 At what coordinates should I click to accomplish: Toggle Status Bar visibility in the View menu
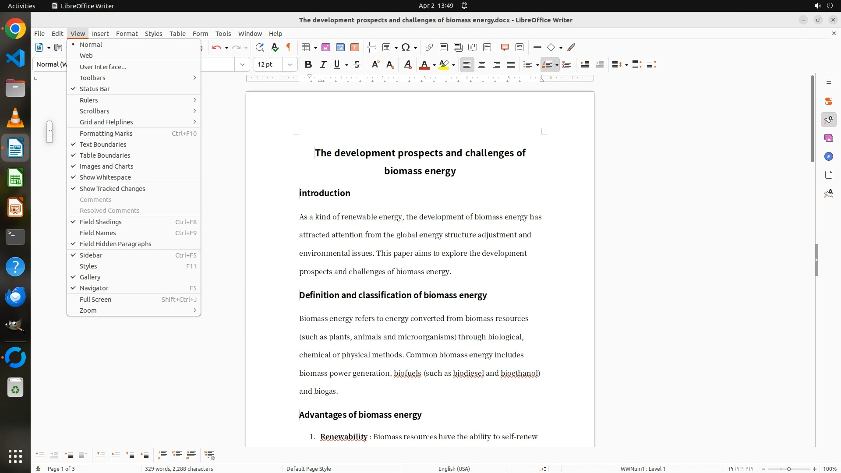[95, 89]
